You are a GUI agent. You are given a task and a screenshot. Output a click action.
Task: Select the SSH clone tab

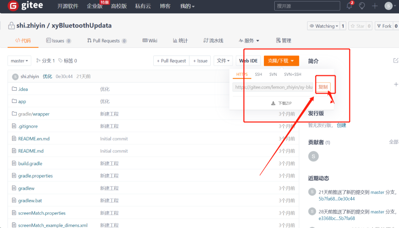[259, 74]
